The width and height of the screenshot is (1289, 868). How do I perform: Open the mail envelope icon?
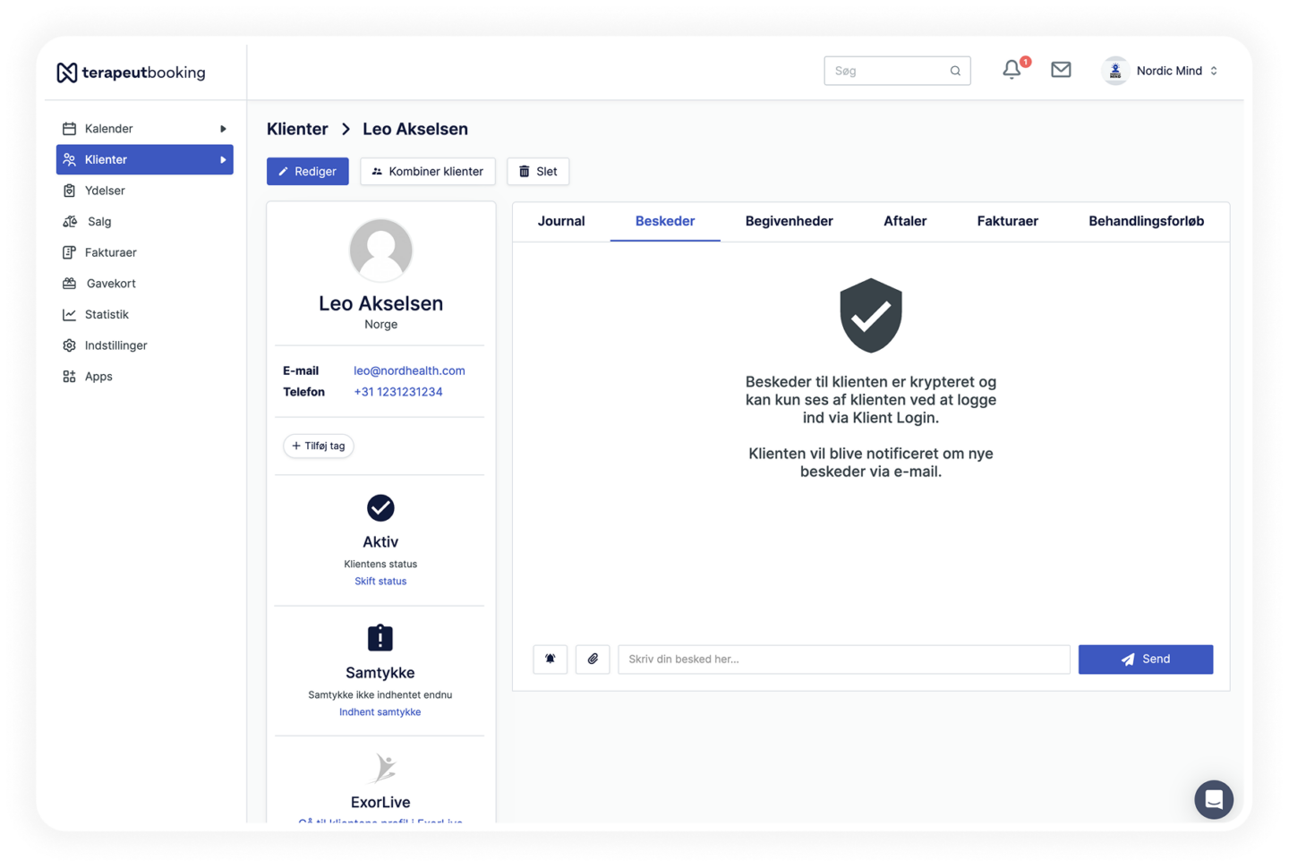1061,70
